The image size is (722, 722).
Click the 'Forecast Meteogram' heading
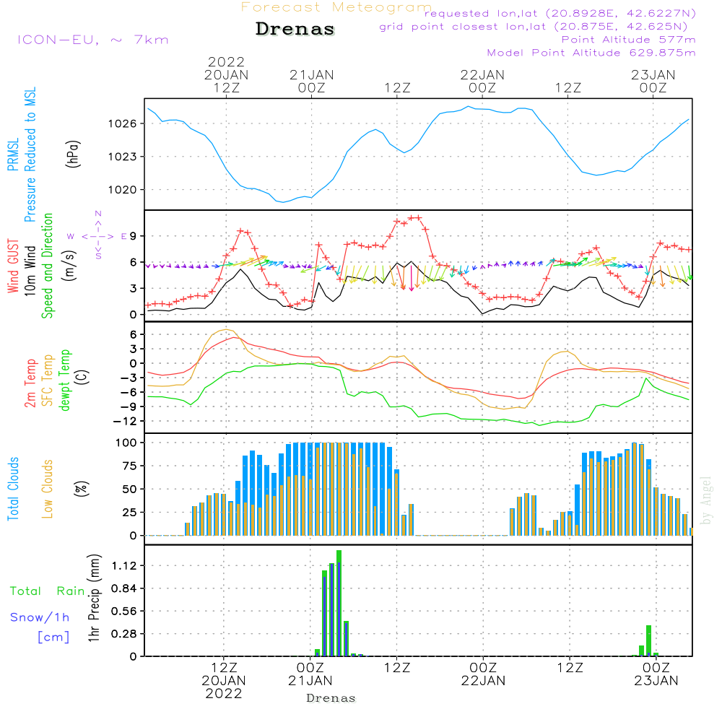click(x=336, y=7)
